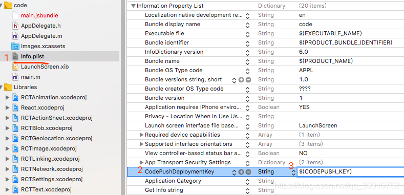The image size is (404, 195).
Task: Click the YES value for iPhone environment
Action: coord(304,107)
